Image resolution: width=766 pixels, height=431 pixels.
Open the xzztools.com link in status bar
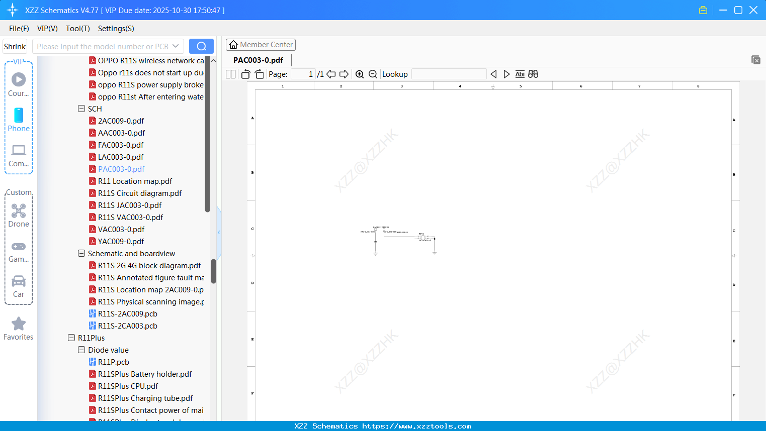(x=417, y=426)
